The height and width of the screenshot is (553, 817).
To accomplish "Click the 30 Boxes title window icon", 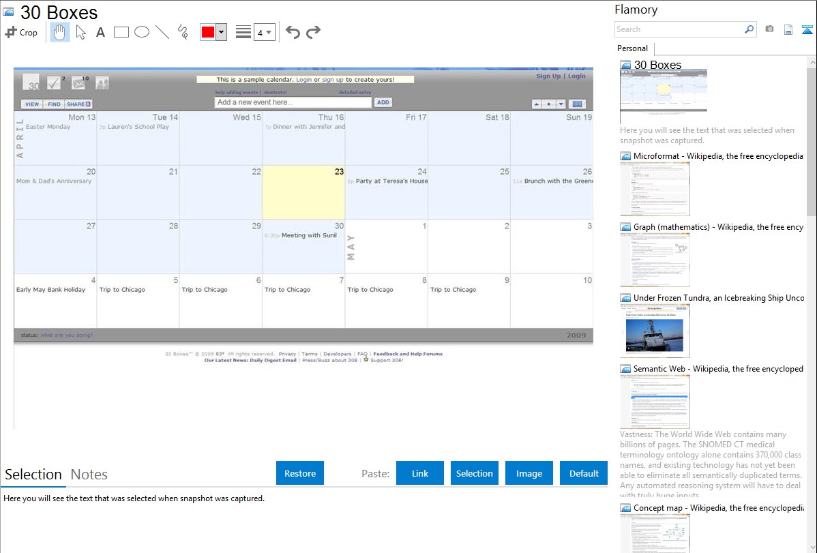I will [8, 12].
